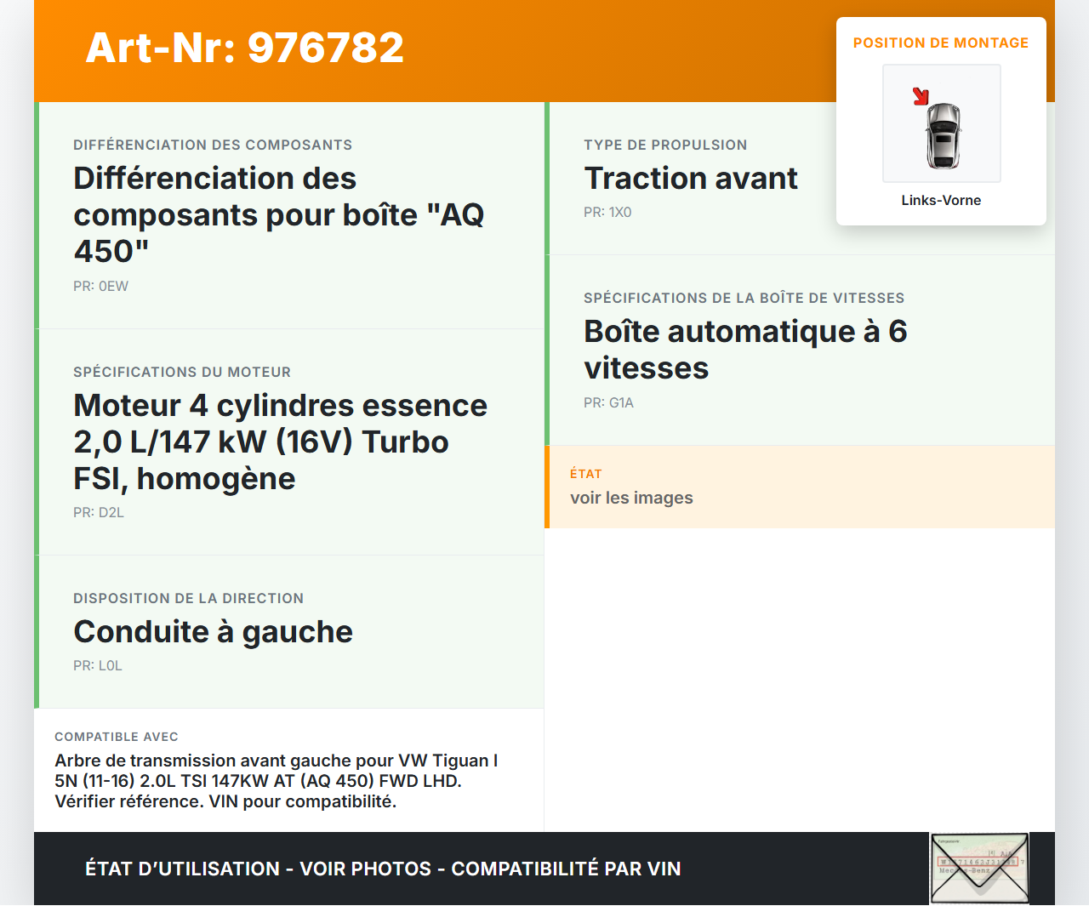Expand the DIFFÉRENCIATION DES COMPOSANTS card
The height and width of the screenshot is (906, 1089).
point(289,214)
